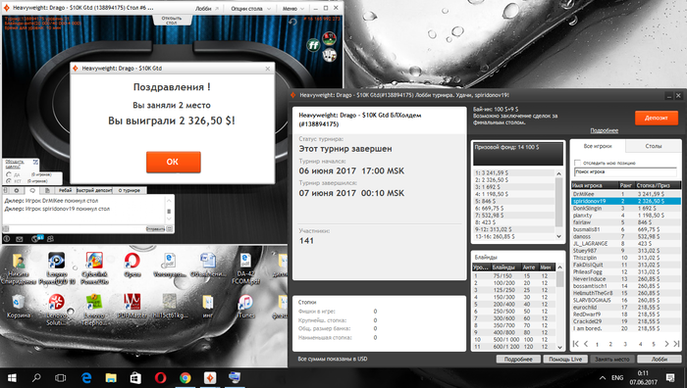Switch to 'Все игроки' tab

pos(598,146)
